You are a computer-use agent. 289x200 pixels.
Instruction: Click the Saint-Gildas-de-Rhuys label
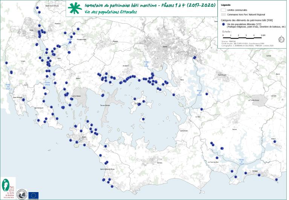(106, 169)
